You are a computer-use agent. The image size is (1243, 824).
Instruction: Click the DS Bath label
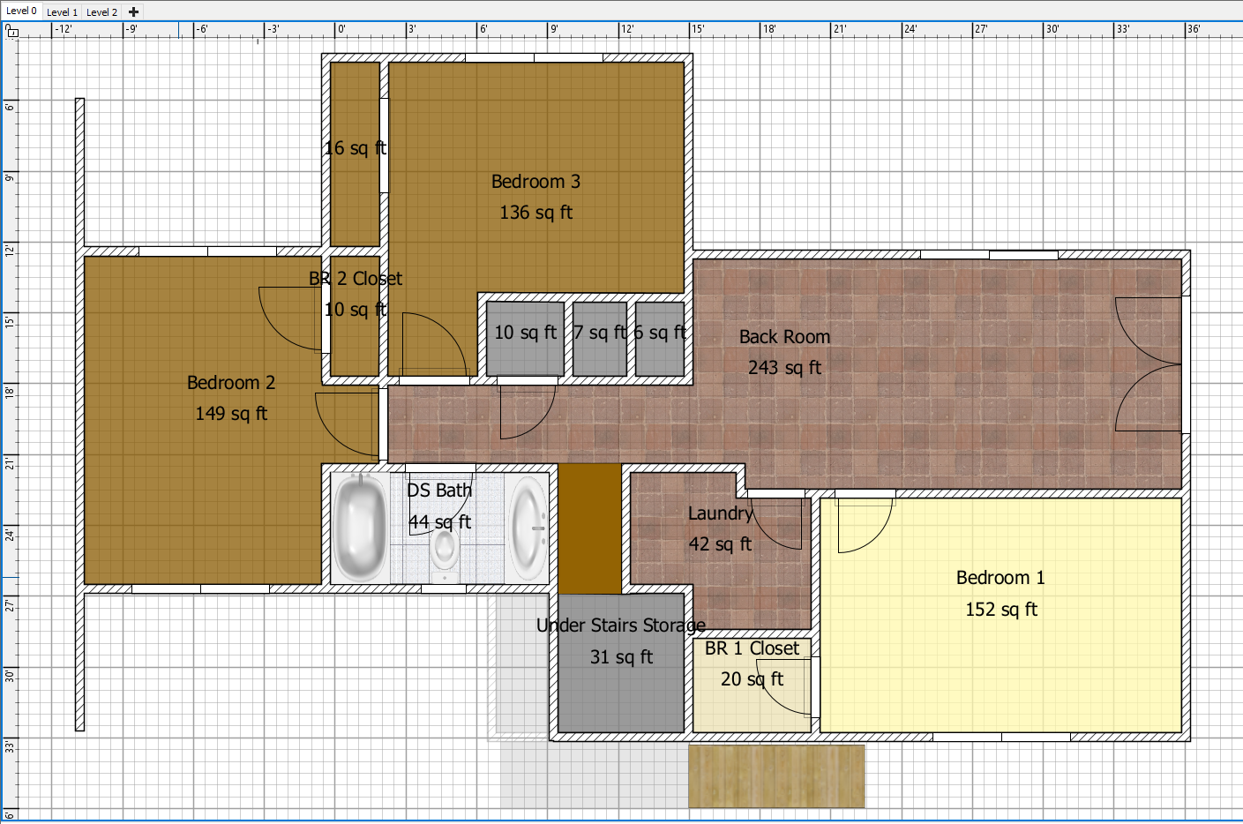click(439, 491)
